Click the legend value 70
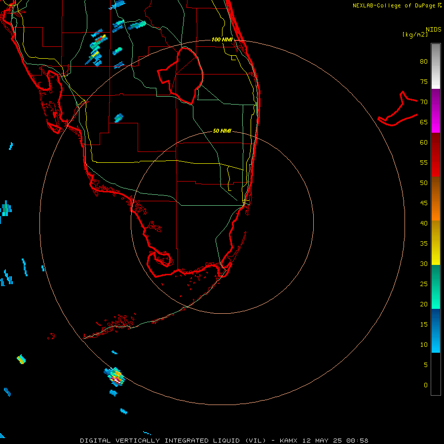The height and width of the screenshot is (444, 444). pyautogui.click(x=424, y=102)
